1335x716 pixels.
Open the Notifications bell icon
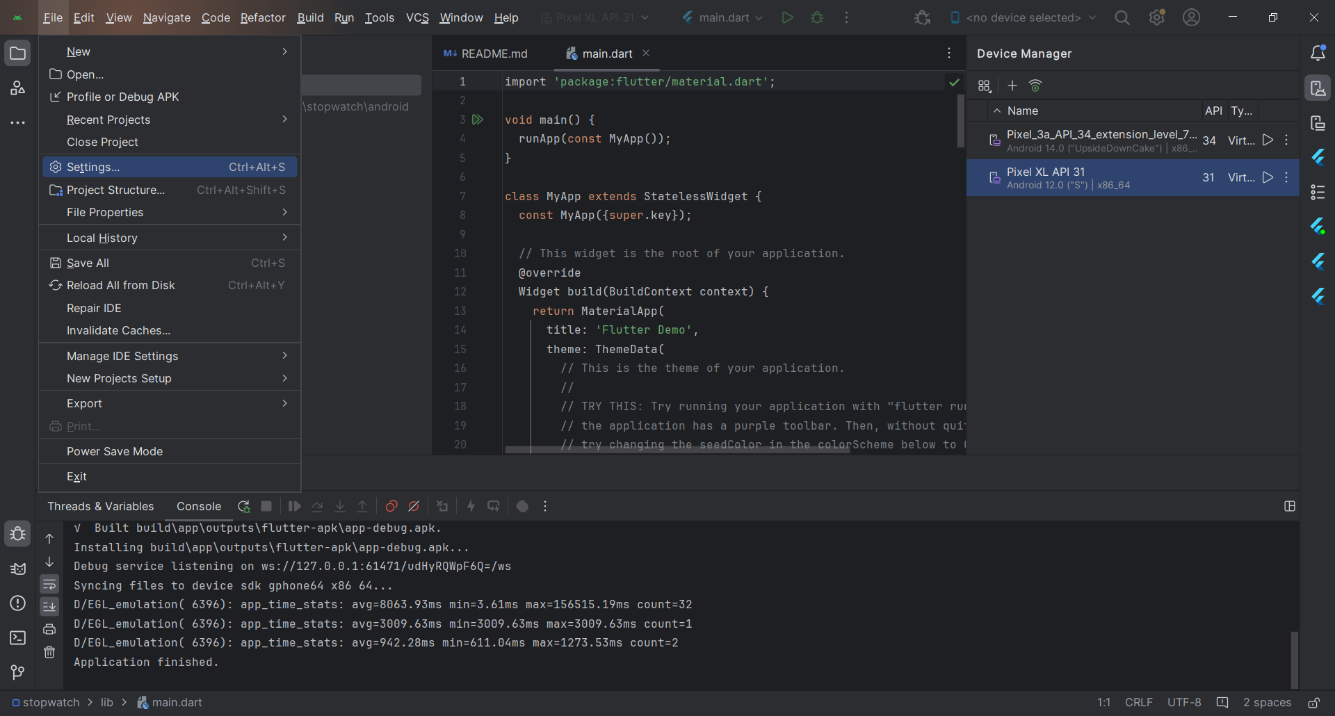click(1318, 53)
